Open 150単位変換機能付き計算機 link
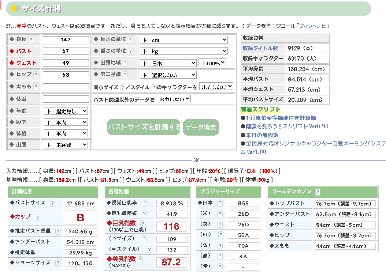Viewport: 386px width, 276px height. pos(281,118)
